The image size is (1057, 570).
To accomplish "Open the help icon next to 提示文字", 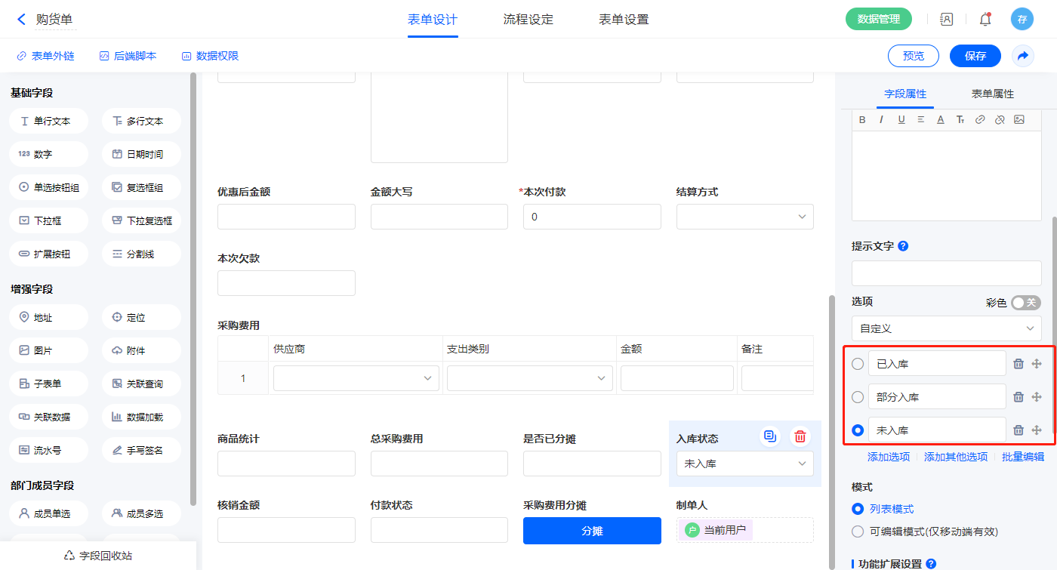I will click(x=903, y=246).
